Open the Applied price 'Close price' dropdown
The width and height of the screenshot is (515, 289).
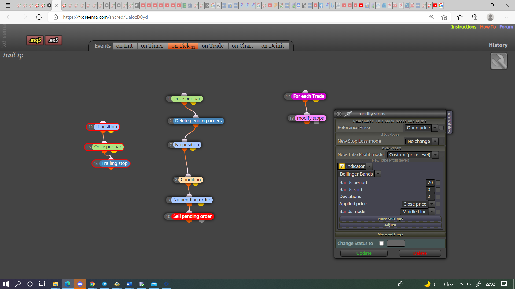[x=418, y=204]
